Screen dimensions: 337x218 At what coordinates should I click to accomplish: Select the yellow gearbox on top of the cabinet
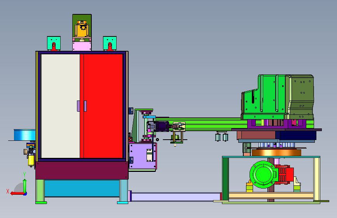point(82,29)
